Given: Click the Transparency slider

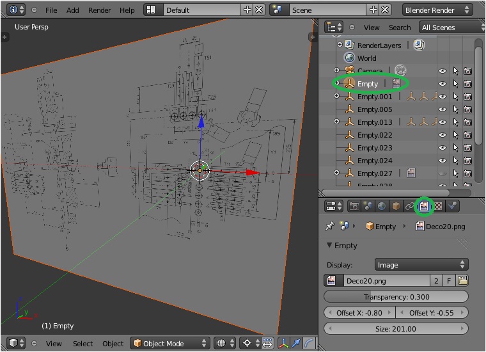Looking at the screenshot, I should pos(396,297).
